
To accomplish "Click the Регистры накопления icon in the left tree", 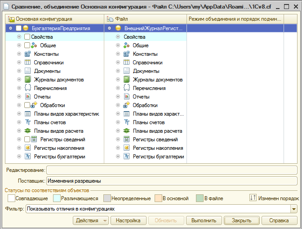I will click(x=27, y=148).
